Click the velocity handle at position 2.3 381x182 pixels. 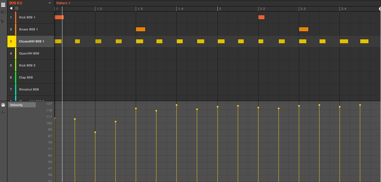299,106
